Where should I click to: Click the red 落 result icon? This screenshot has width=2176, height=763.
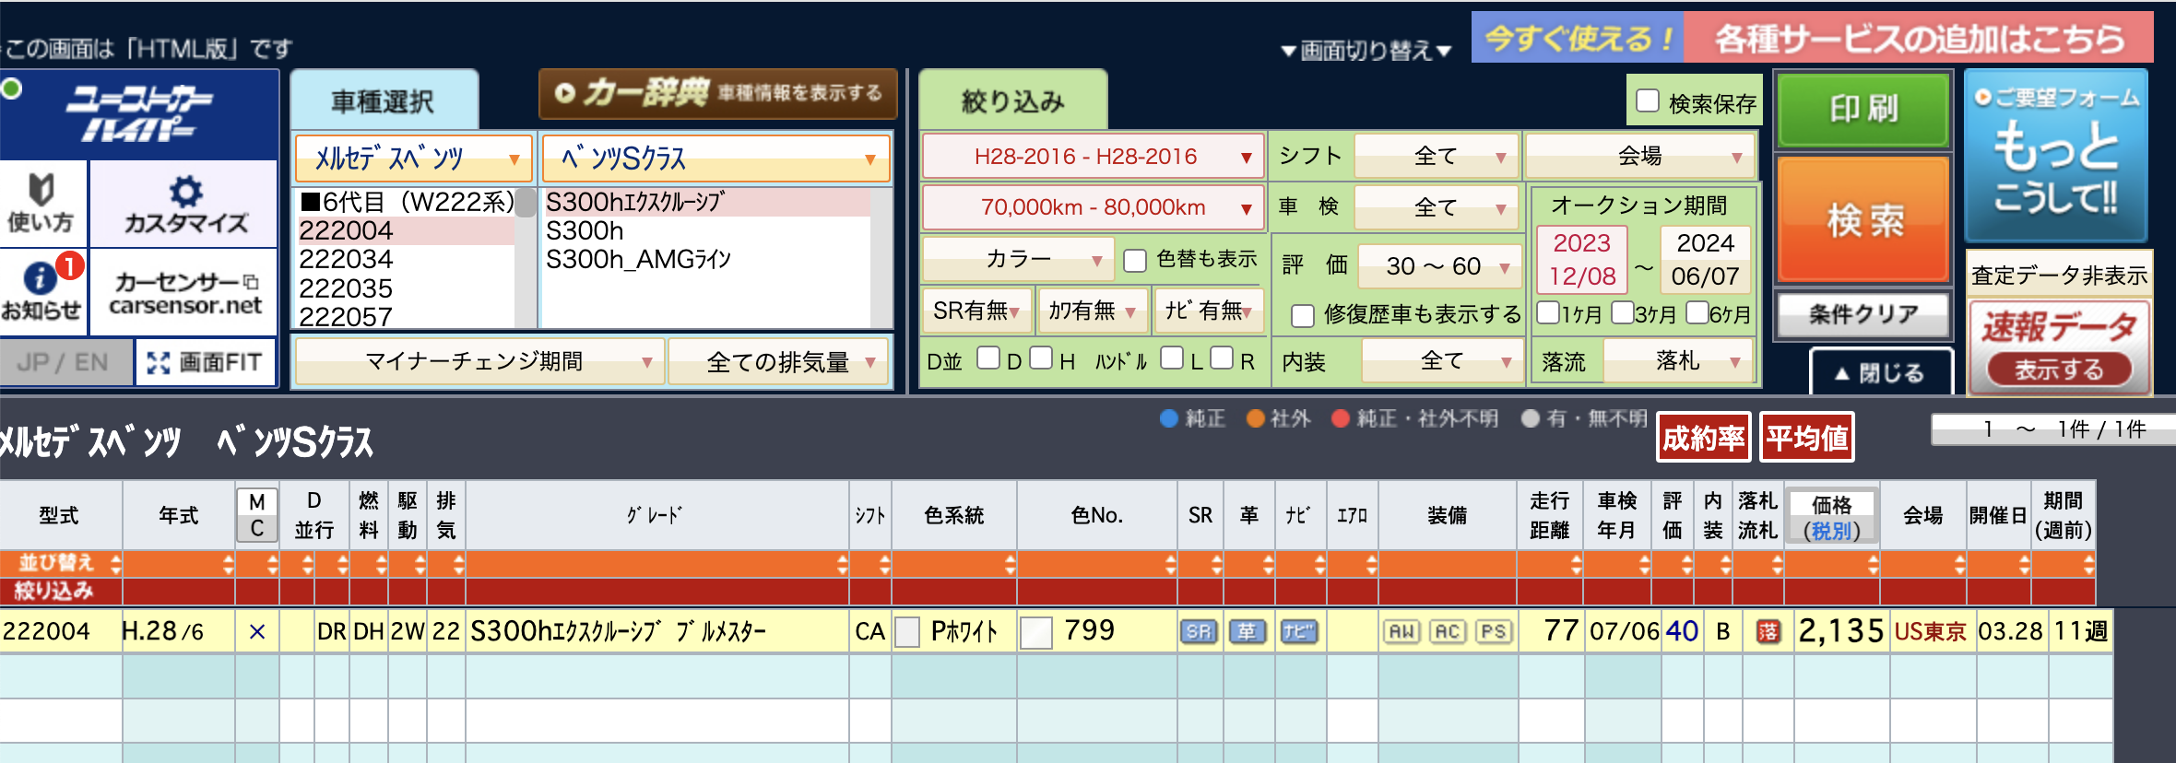(x=1768, y=631)
